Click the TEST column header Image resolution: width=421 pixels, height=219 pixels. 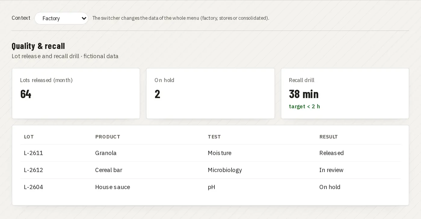(x=214, y=137)
